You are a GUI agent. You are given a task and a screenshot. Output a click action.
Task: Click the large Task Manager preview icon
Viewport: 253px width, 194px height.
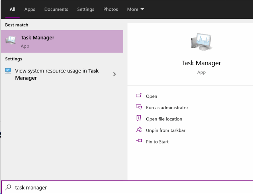pyautogui.click(x=201, y=42)
